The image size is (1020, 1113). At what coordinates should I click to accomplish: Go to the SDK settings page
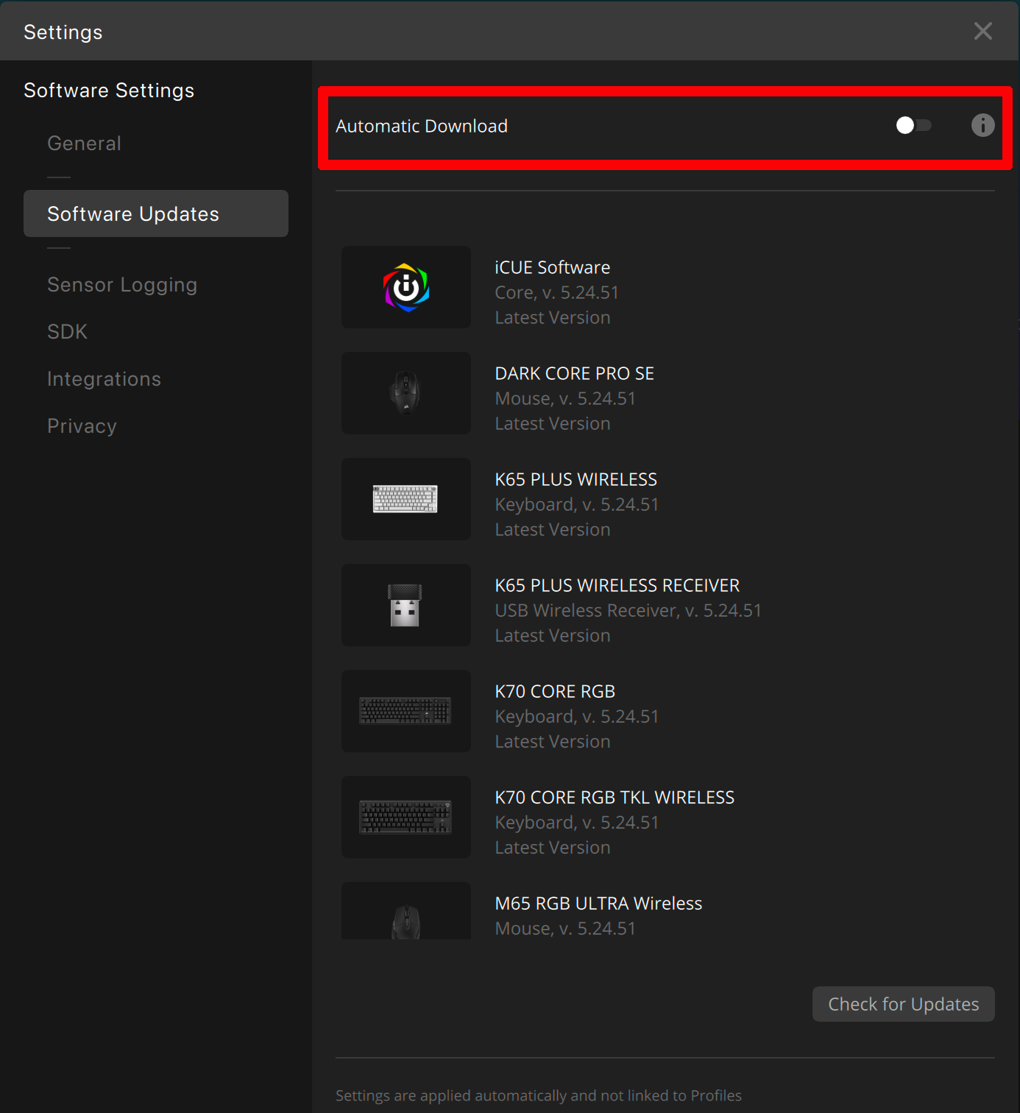pos(67,332)
